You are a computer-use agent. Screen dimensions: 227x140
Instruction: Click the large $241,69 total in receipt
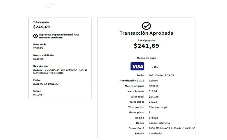146,46
